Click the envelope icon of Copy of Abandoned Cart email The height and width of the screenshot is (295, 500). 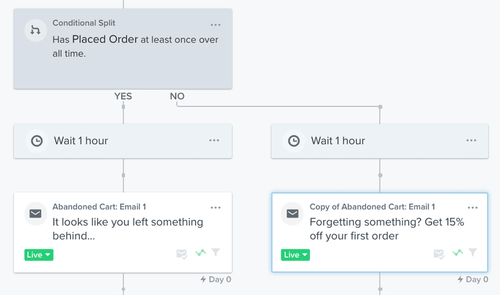pyautogui.click(x=292, y=214)
